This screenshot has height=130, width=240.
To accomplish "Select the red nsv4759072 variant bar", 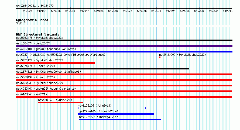I will [x=61, y=103].
